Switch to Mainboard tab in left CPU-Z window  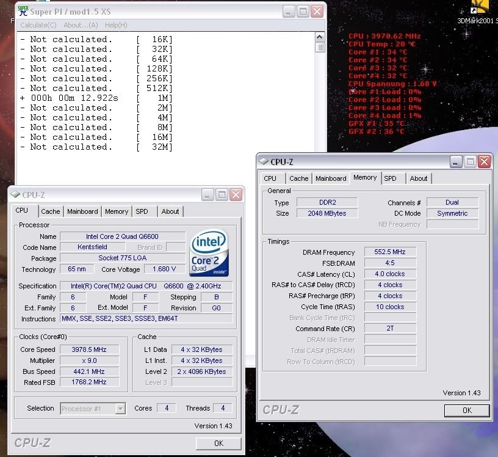click(82, 211)
